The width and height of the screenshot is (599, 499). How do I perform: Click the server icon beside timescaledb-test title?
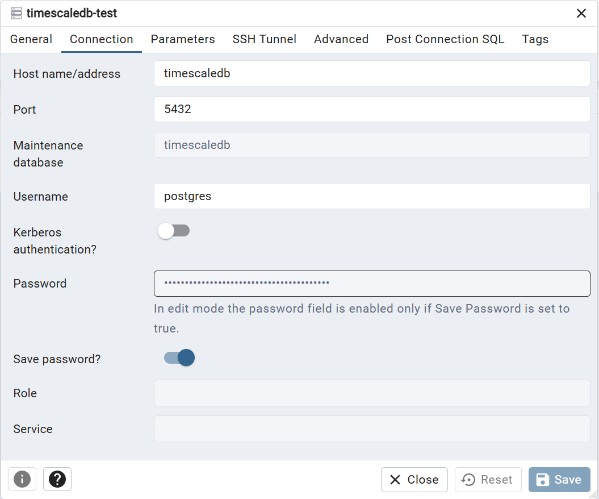(x=16, y=13)
